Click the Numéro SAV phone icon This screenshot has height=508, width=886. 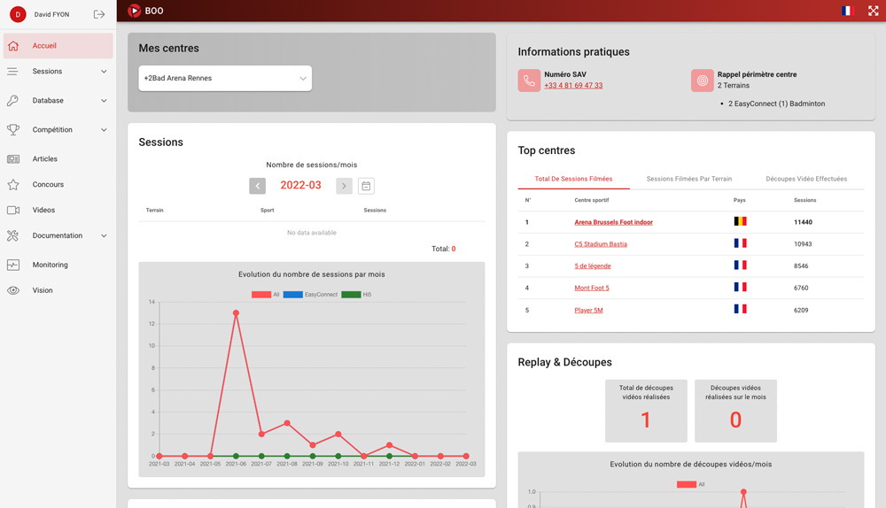[529, 81]
